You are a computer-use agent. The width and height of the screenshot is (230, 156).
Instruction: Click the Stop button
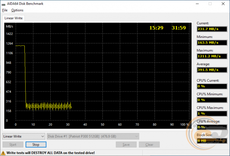point(36,145)
